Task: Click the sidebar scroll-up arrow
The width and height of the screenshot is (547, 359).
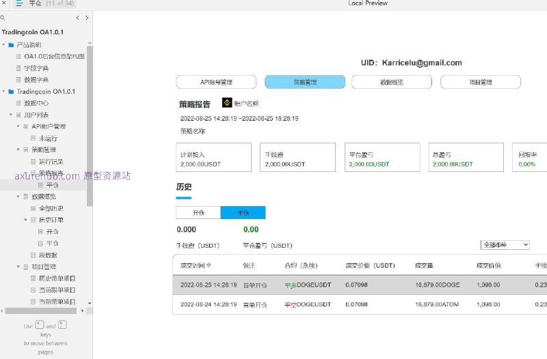Action: coord(90,43)
